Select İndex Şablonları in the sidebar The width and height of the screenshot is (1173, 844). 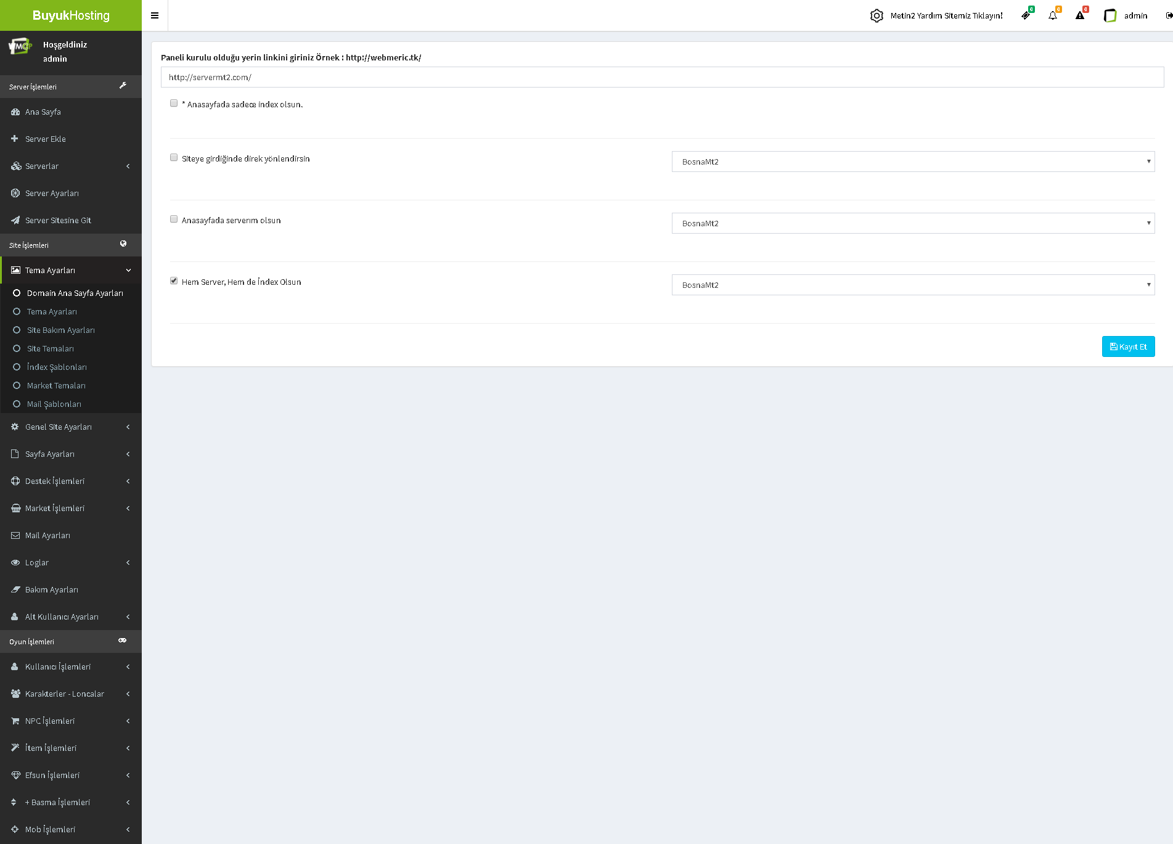[x=57, y=367]
